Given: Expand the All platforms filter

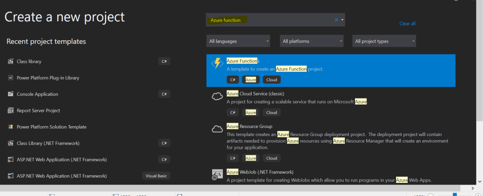Looking at the screenshot, I should tap(311, 41).
